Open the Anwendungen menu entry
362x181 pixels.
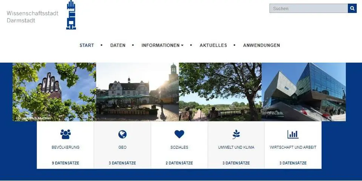(x=261, y=45)
